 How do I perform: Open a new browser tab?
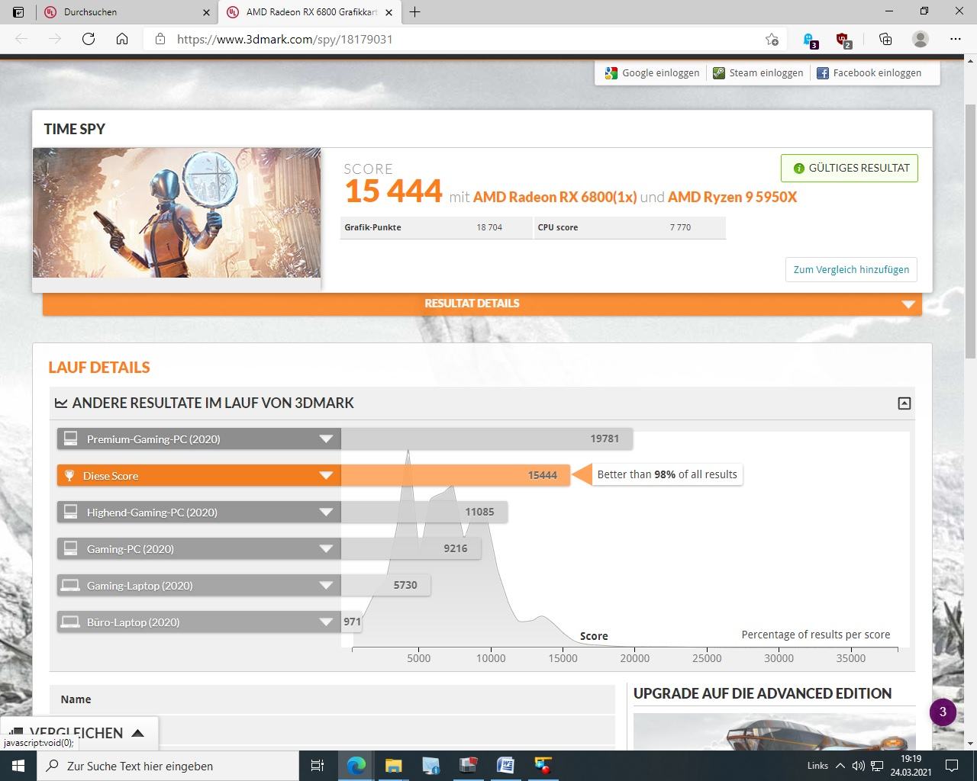414,12
